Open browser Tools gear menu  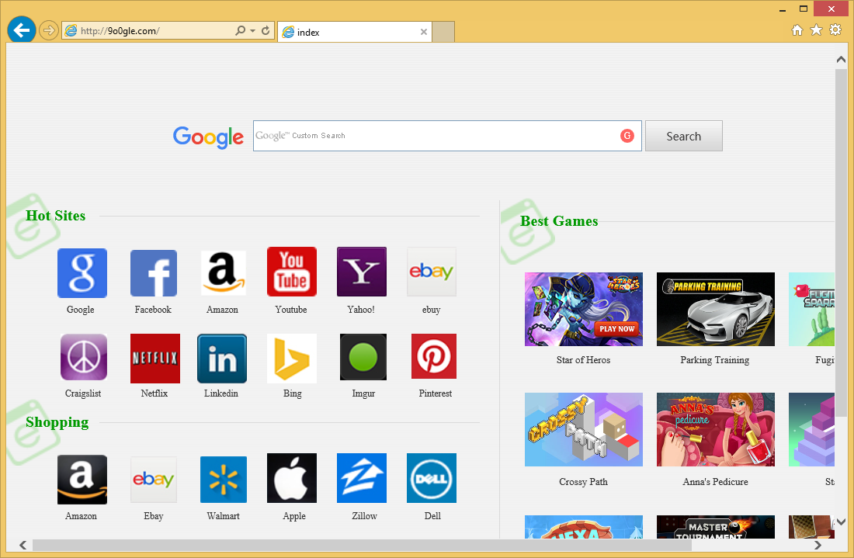tap(835, 30)
